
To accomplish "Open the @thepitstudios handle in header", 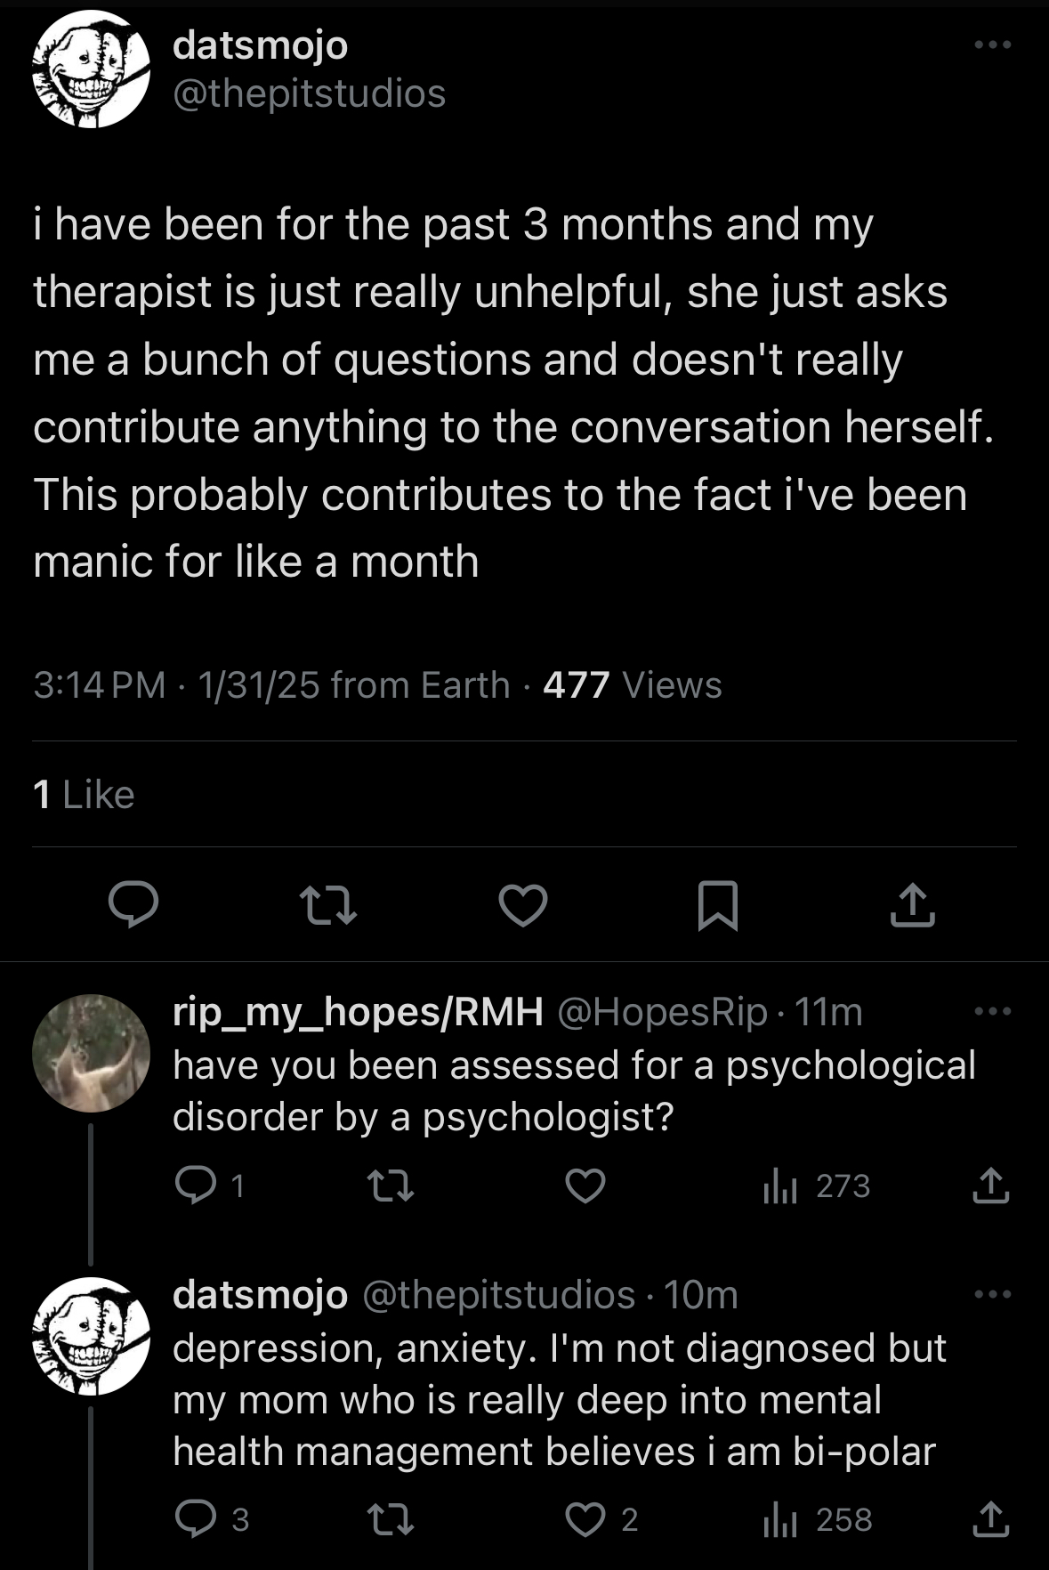I will [309, 93].
